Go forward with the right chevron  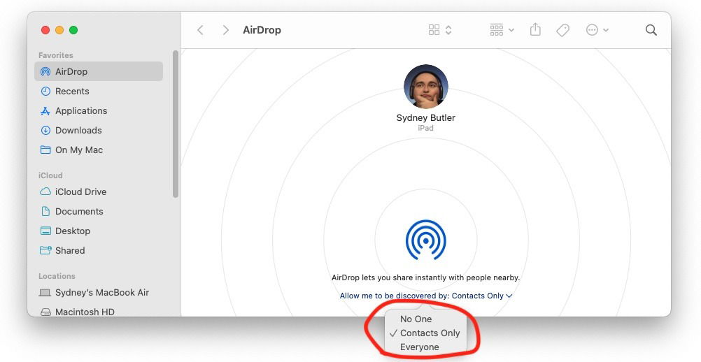pos(226,30)
